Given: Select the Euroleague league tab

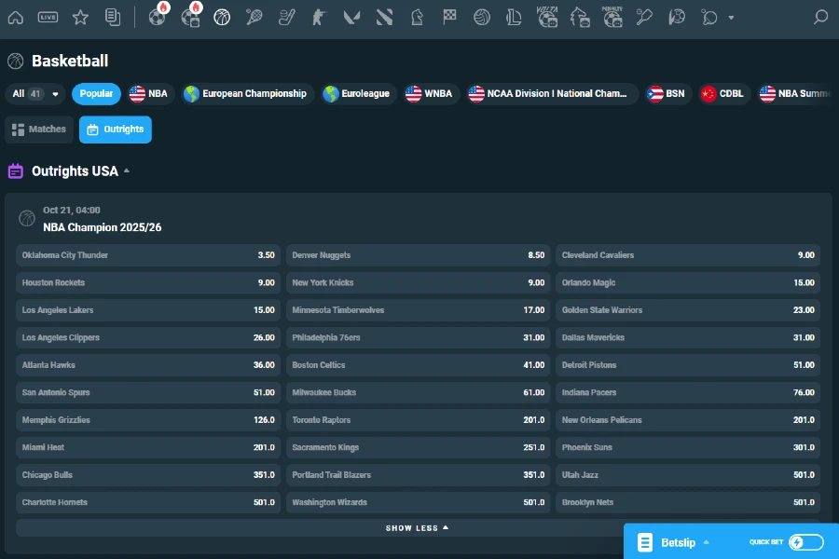Looking at the screenshot, I should [358, 93].
